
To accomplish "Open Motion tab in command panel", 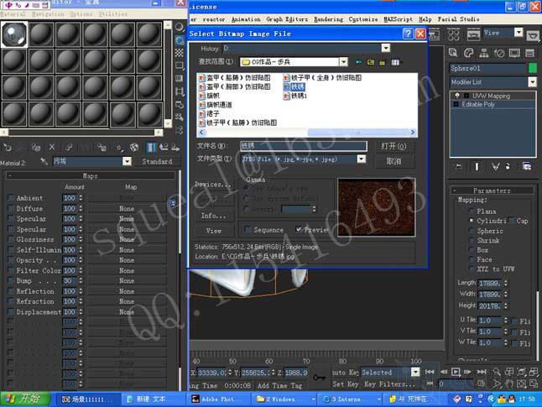I will (499, 53).
